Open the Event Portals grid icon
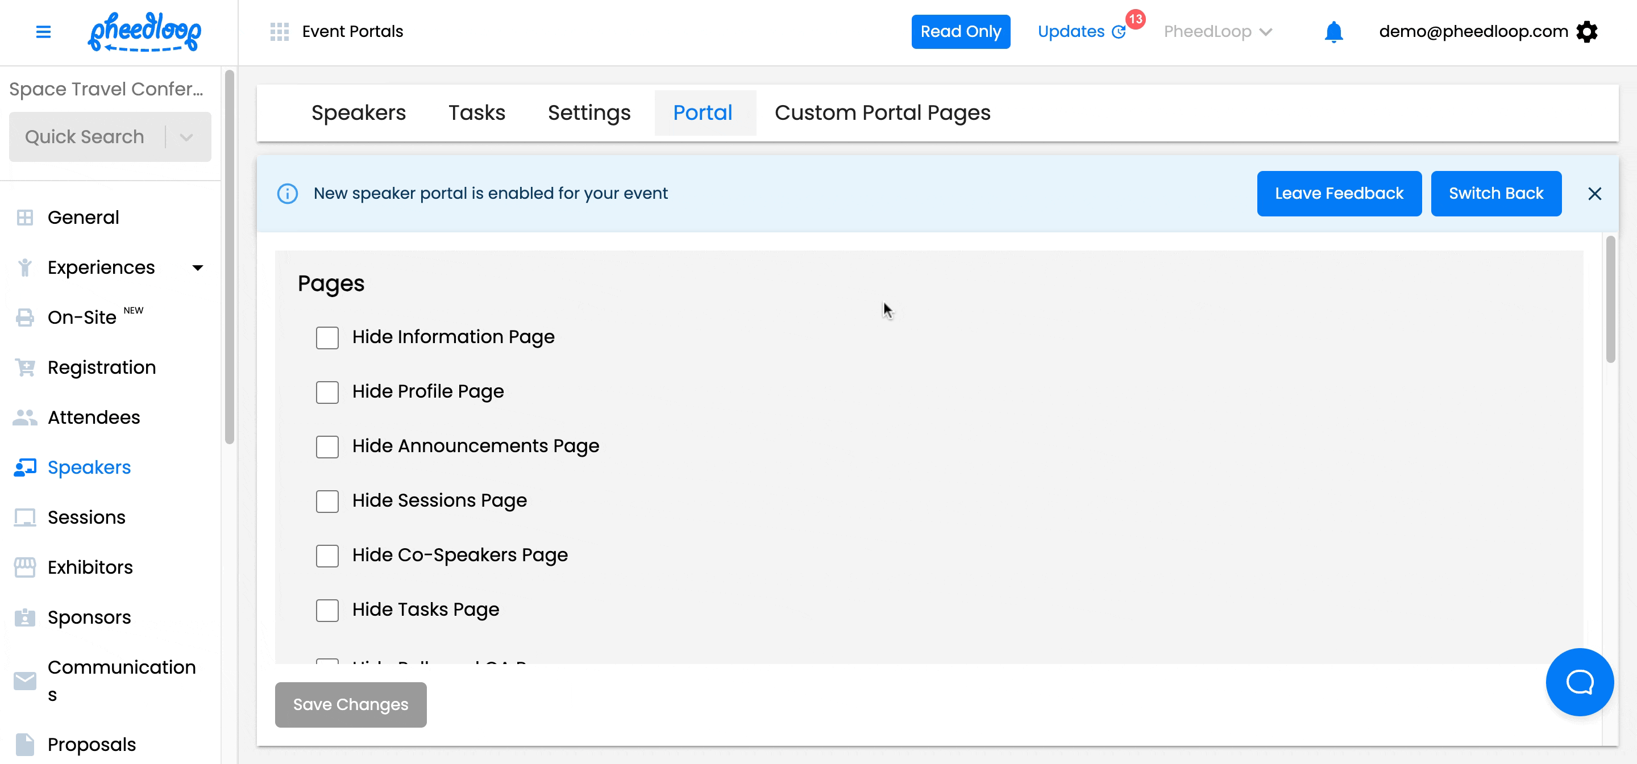Screen dimensions: 1637x764 click(x=279, y=32)
